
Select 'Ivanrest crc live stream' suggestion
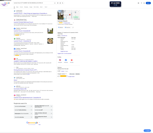[x=23, y=106]
